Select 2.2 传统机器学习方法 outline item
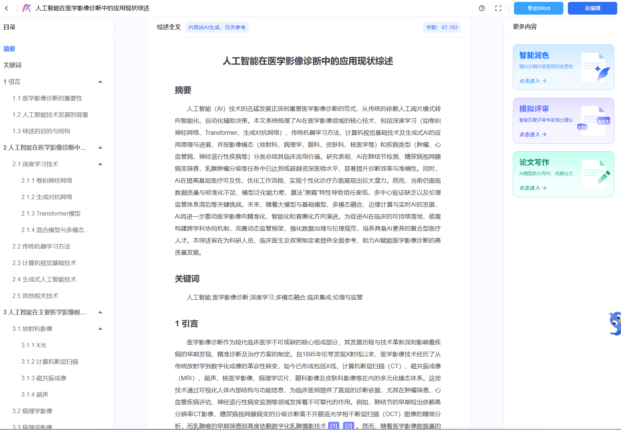 point(41,246)
